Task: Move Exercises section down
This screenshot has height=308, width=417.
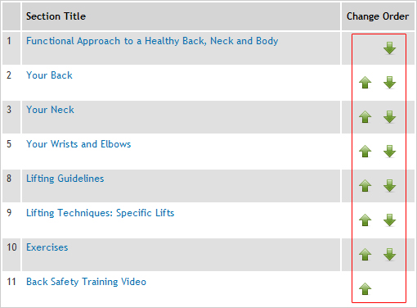Action: coord(389,255)
